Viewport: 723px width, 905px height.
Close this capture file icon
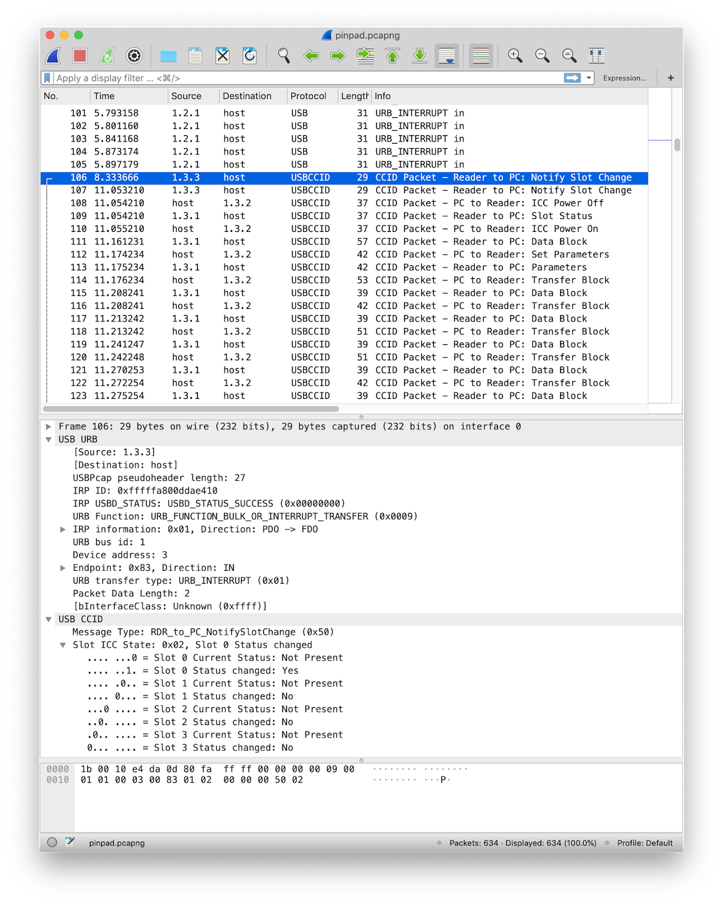[x=222, y=56]
